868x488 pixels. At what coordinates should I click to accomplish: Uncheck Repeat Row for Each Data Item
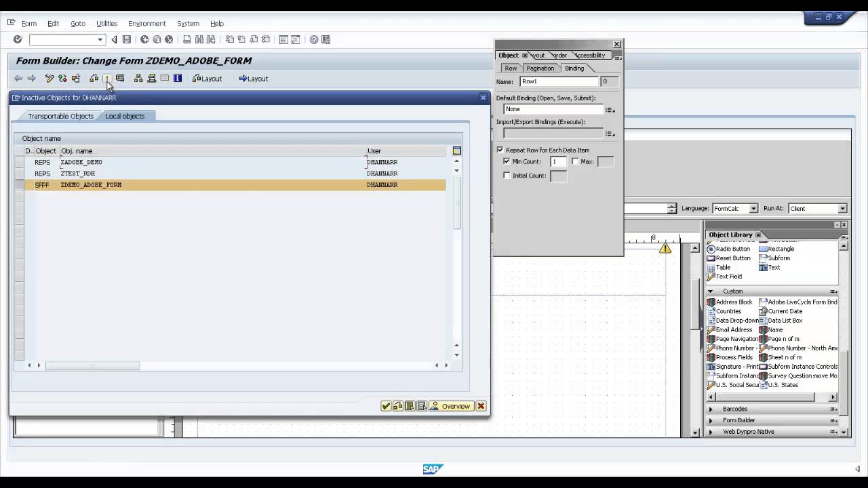click(500, 150)
